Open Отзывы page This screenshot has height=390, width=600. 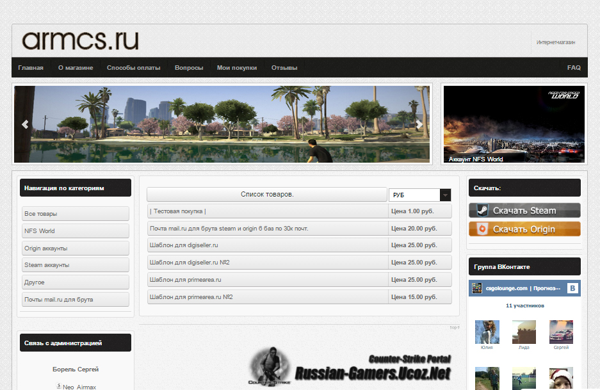[x=284, y=68]
